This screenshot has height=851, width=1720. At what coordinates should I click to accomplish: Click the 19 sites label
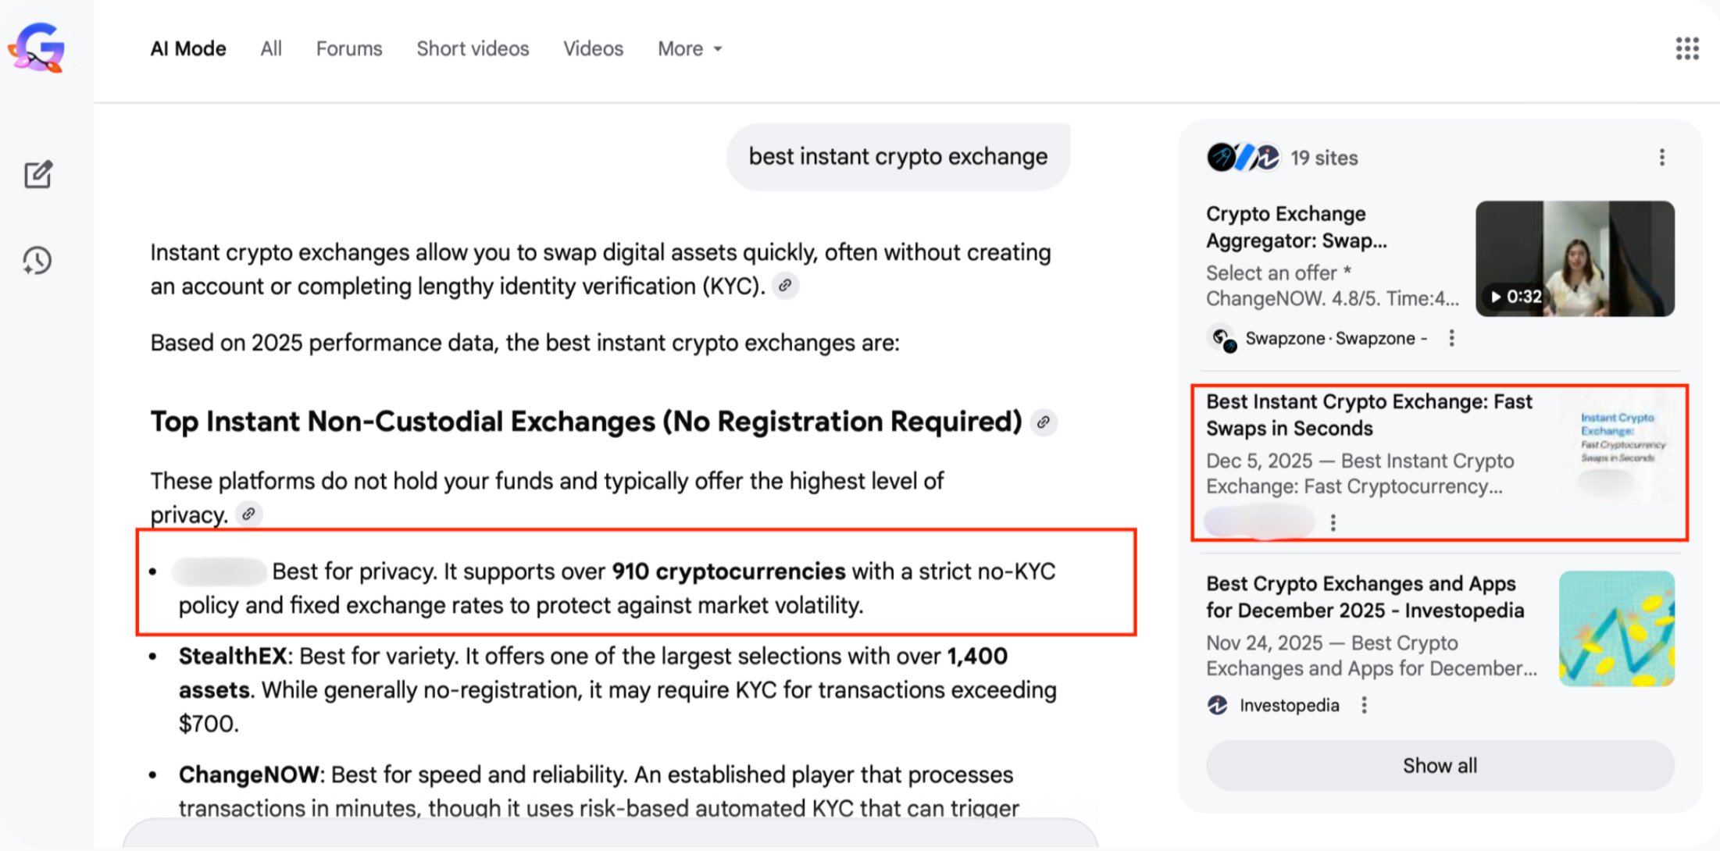tap(1324, 158)
